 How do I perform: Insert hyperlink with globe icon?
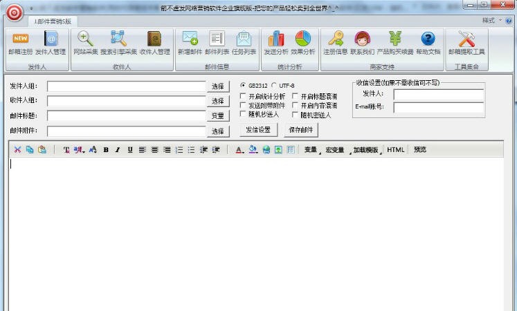266,150
